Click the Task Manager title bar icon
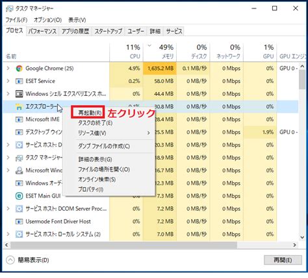The width and height of the screenshot is (308, 278). pos(10,8)
